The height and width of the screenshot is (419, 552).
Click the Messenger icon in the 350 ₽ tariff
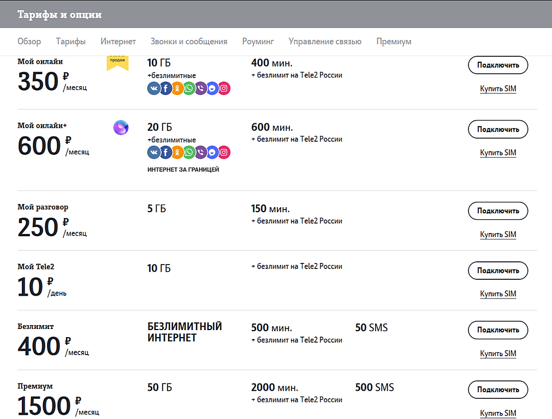[212, 88]
